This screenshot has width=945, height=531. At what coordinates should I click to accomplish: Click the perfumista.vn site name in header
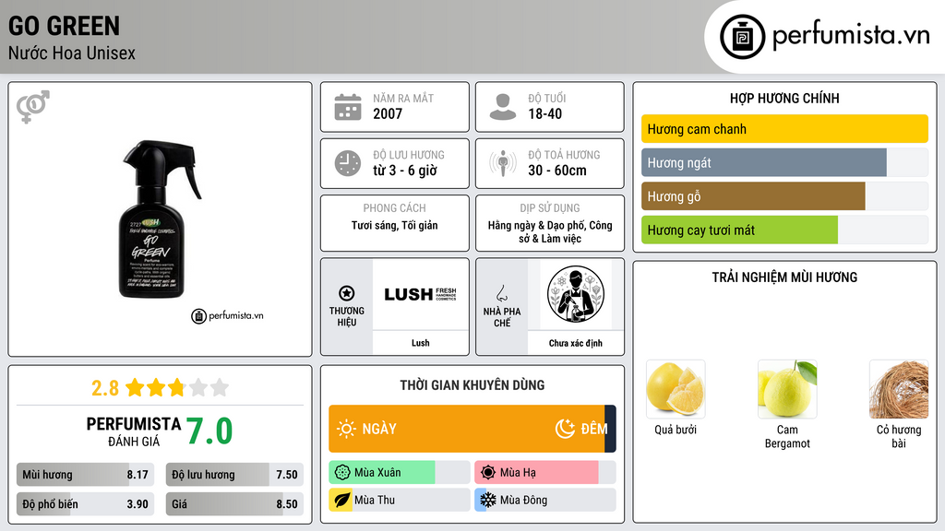(851, 36)
